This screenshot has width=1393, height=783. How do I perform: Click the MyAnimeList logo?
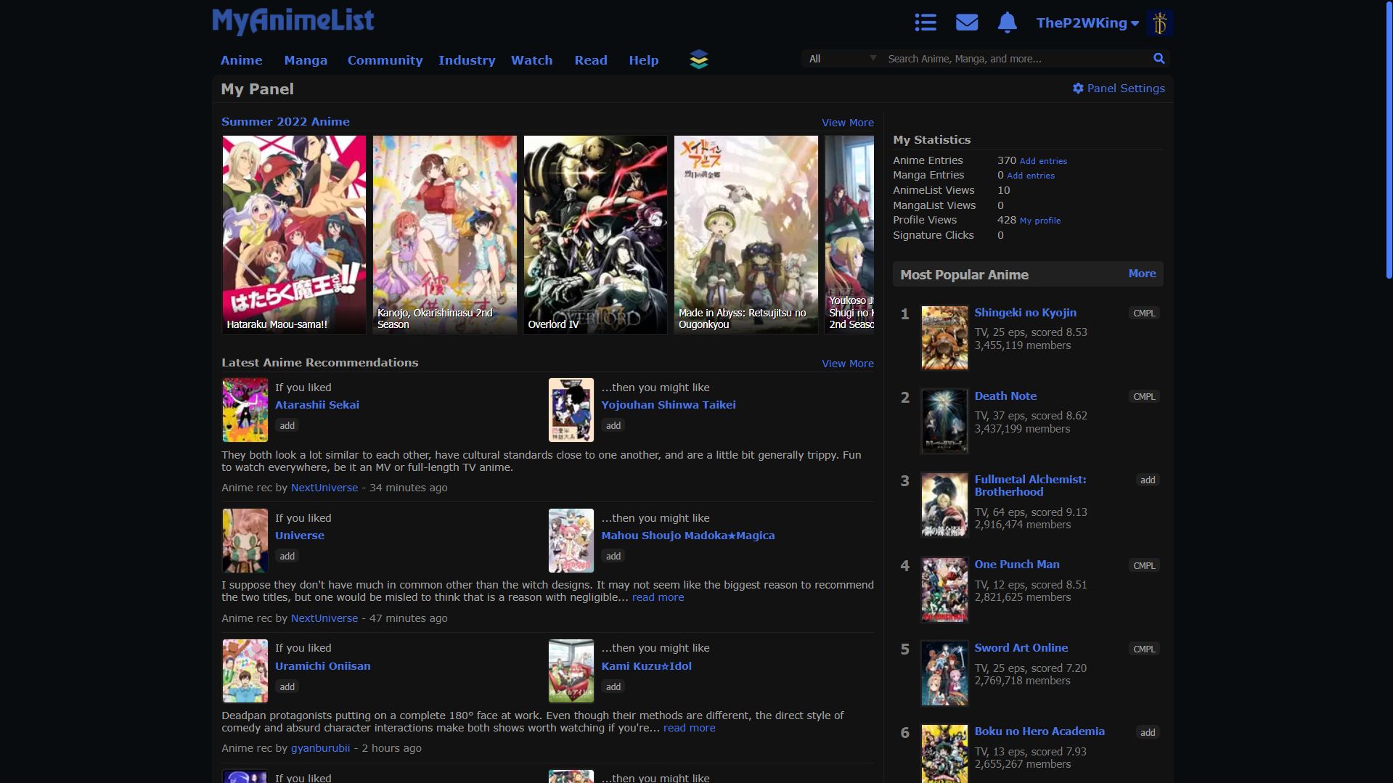[293, 21]
